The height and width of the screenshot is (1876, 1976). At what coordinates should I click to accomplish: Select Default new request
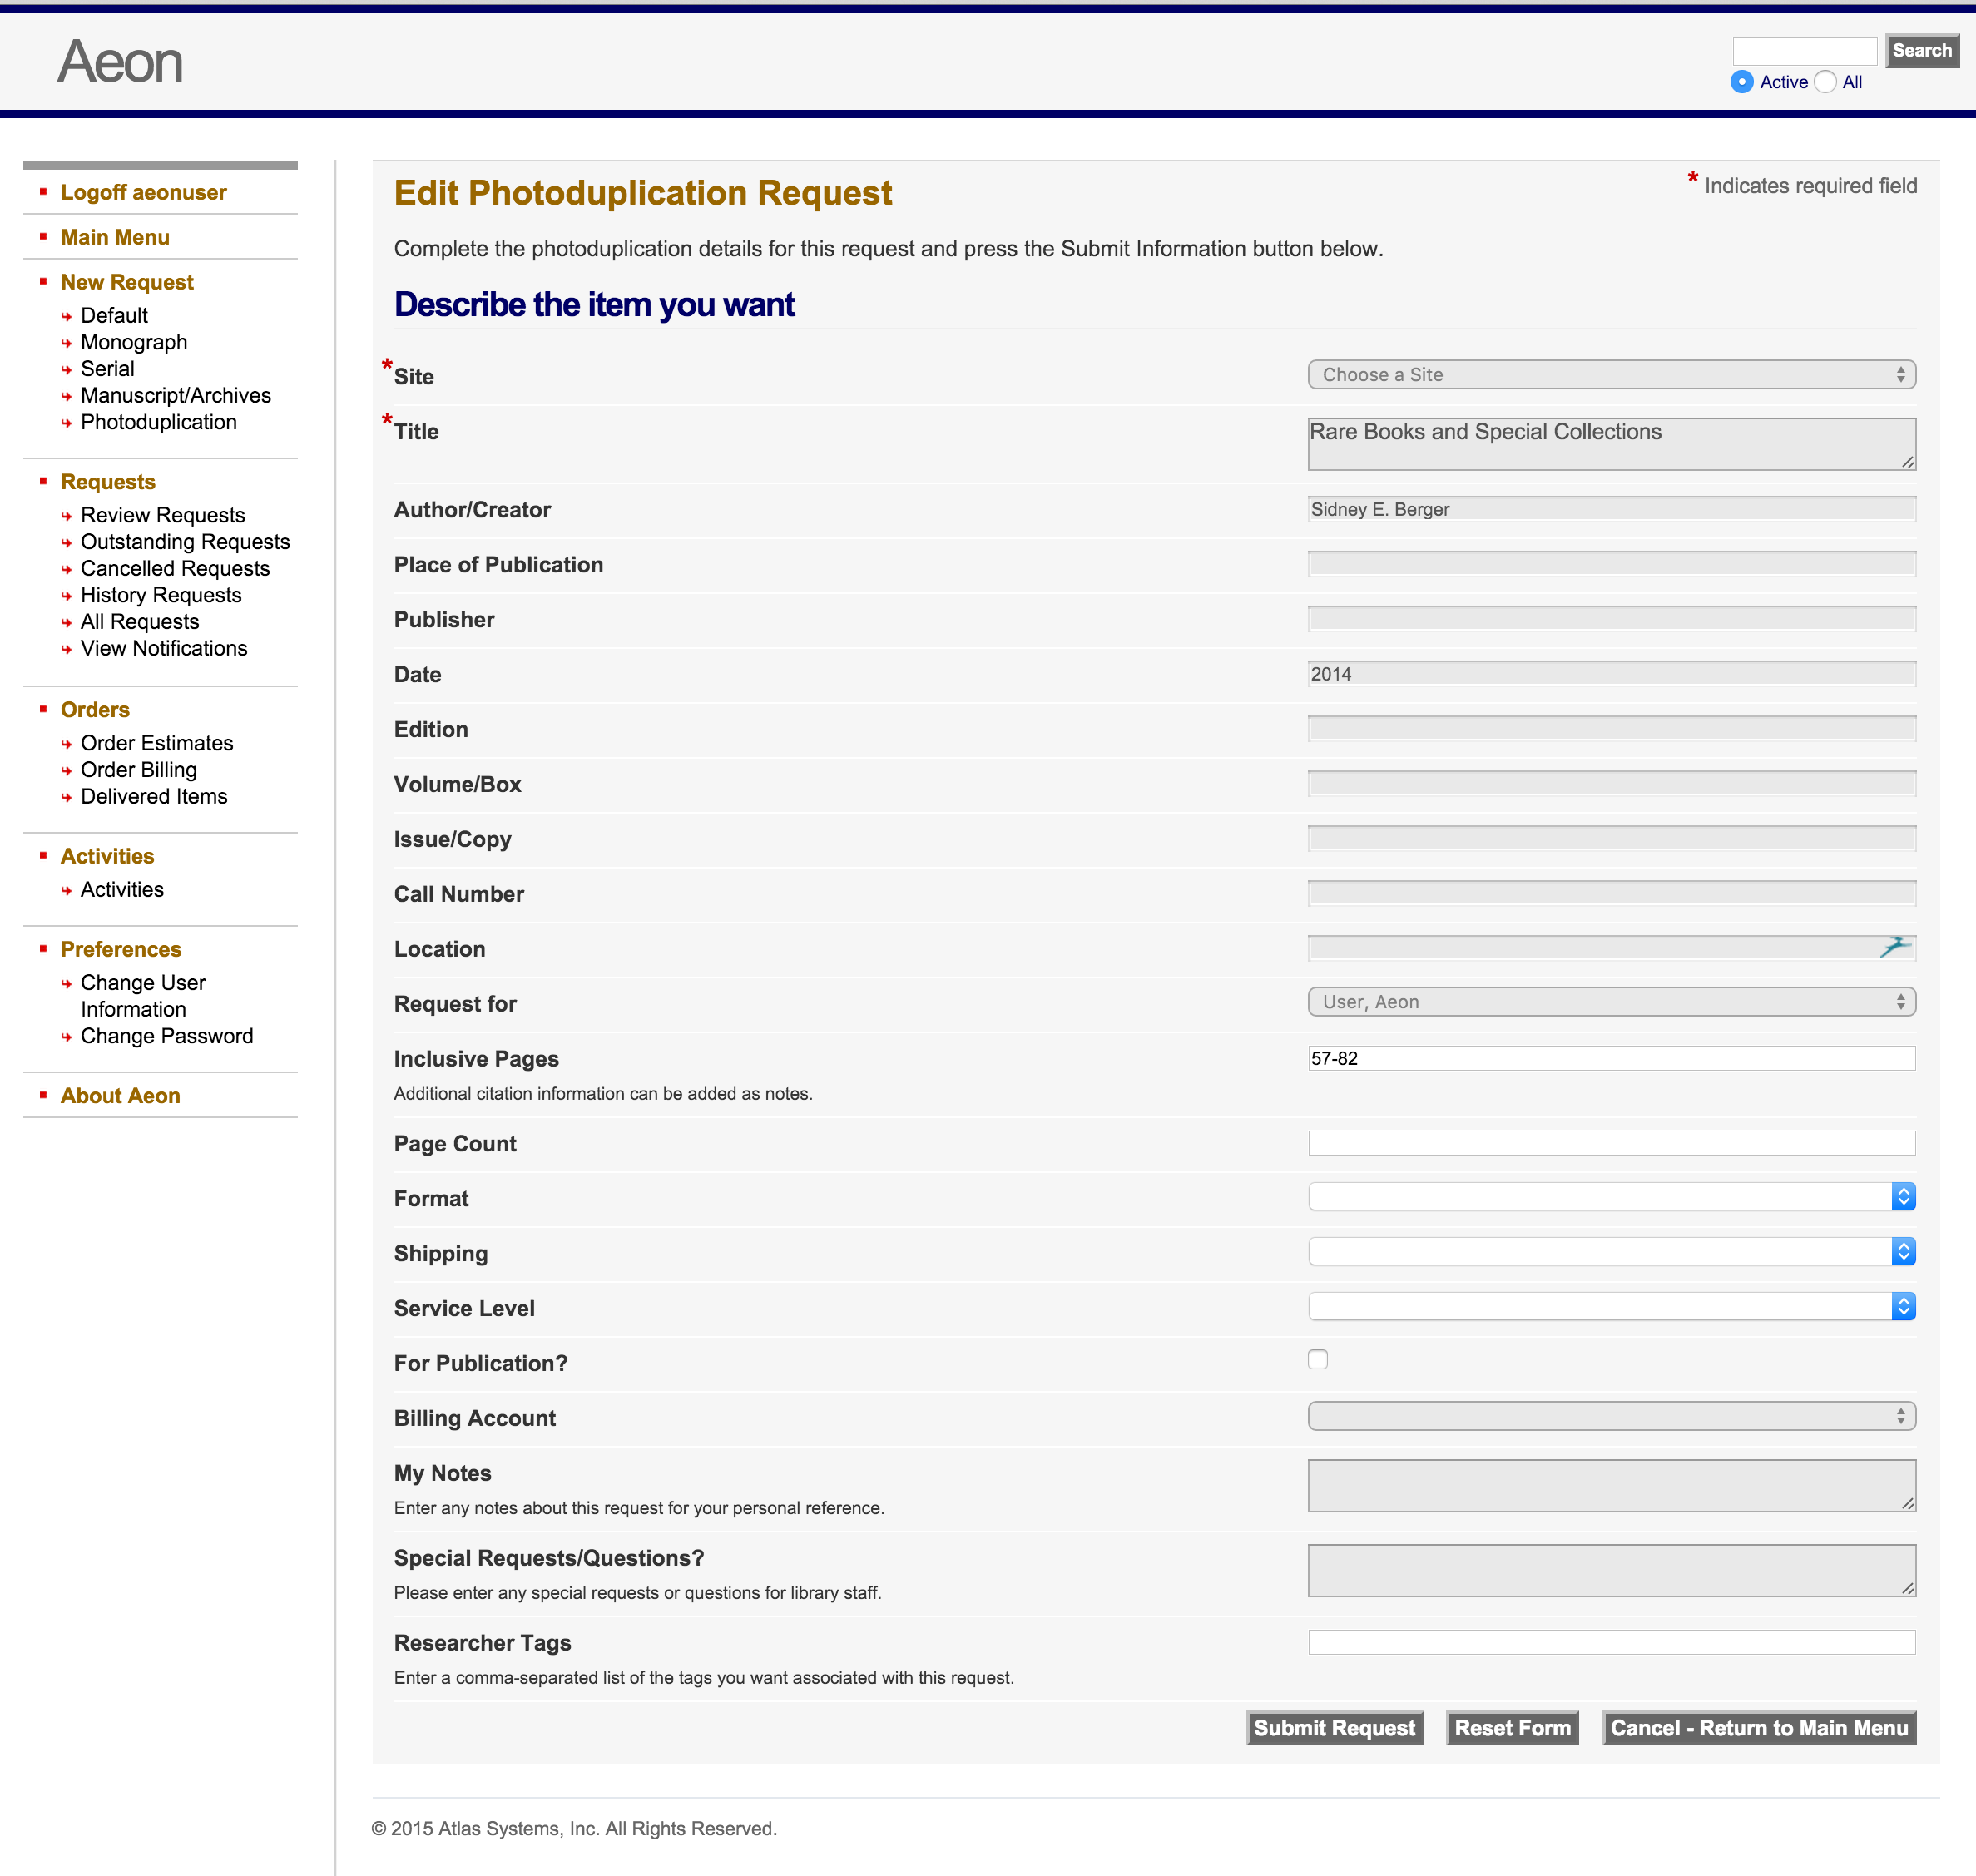pos(114,316)
